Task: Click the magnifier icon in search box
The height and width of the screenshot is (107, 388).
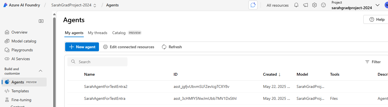Action: [74, 62]
